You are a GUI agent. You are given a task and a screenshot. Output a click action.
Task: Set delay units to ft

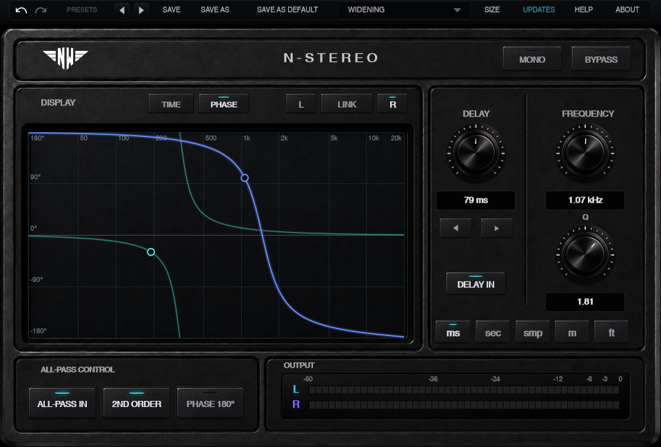[x=611, y=333]
